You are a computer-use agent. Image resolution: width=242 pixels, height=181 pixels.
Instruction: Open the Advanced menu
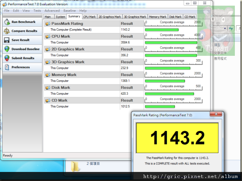point(52,11)
